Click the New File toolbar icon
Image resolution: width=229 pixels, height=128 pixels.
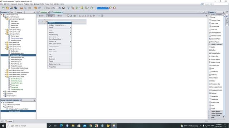click(x=3, y=8)
